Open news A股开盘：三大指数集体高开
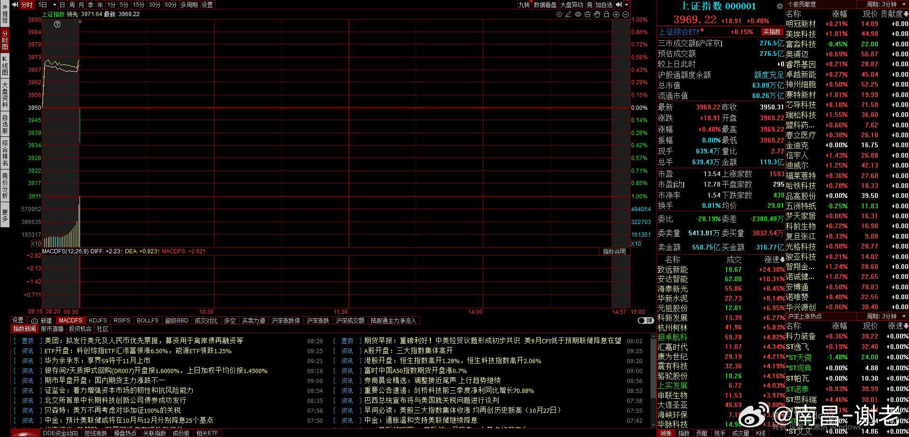The width and height of the screenshot is (909, 437). 409,351
